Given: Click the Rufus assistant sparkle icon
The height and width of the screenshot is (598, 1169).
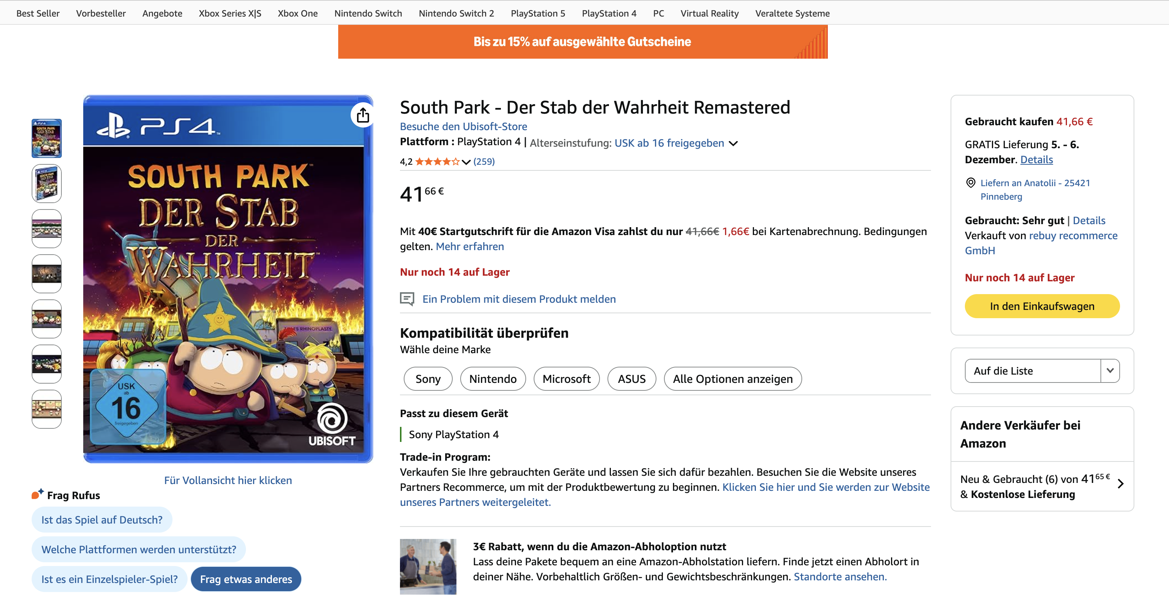Looking at the screenshot, I should point(38,494).
